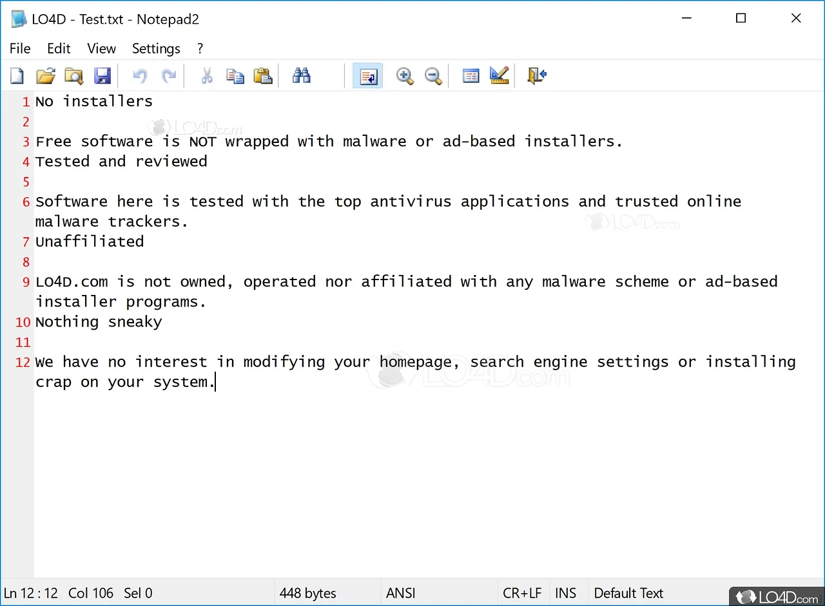Click line number 3 in margin

click(x=26, y=142)
